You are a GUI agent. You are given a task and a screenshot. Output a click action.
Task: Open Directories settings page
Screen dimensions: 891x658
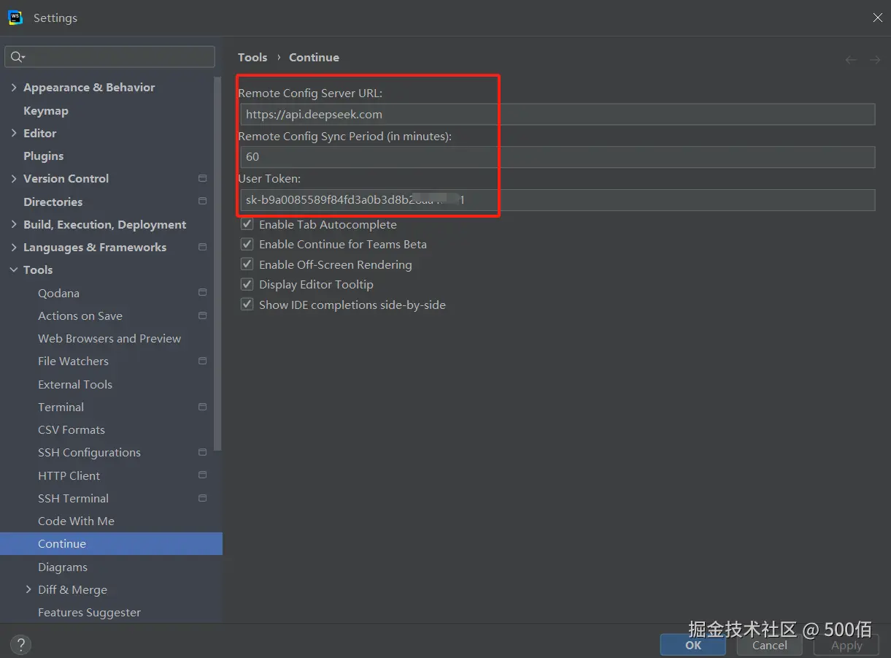(x=53, y=202)
